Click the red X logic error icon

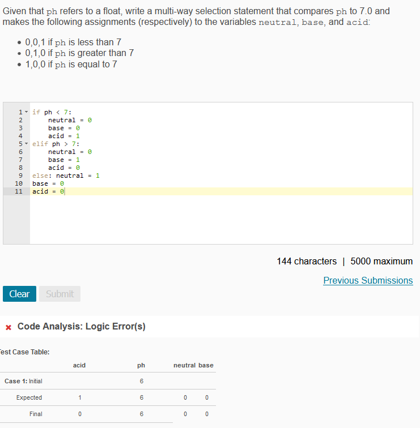(9, 327)
